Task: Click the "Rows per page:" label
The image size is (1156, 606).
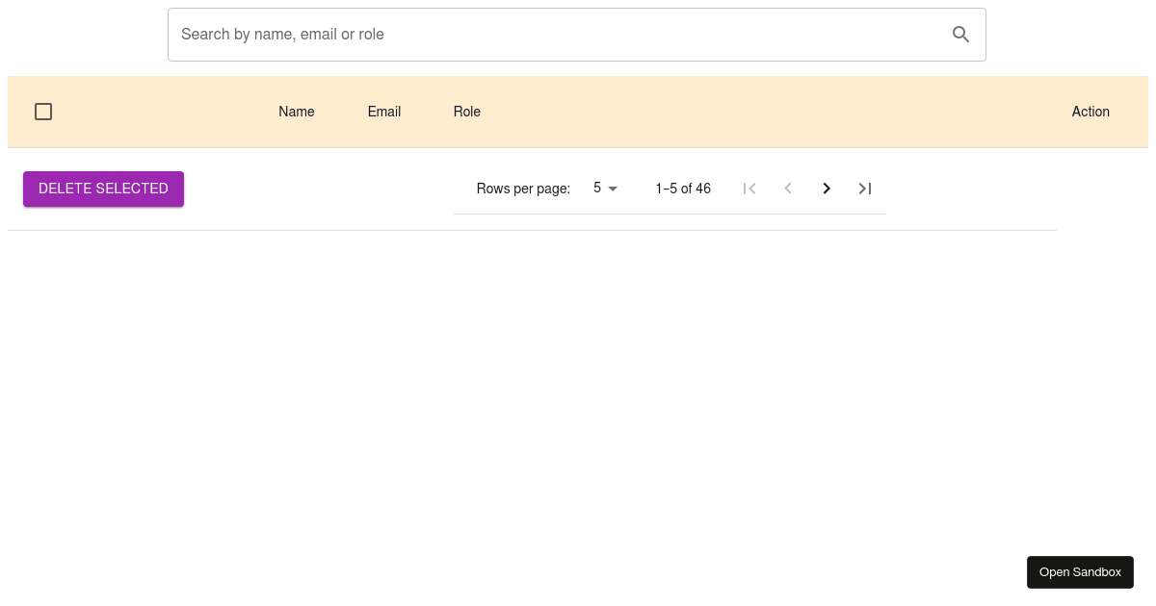Action: point(523,189)
